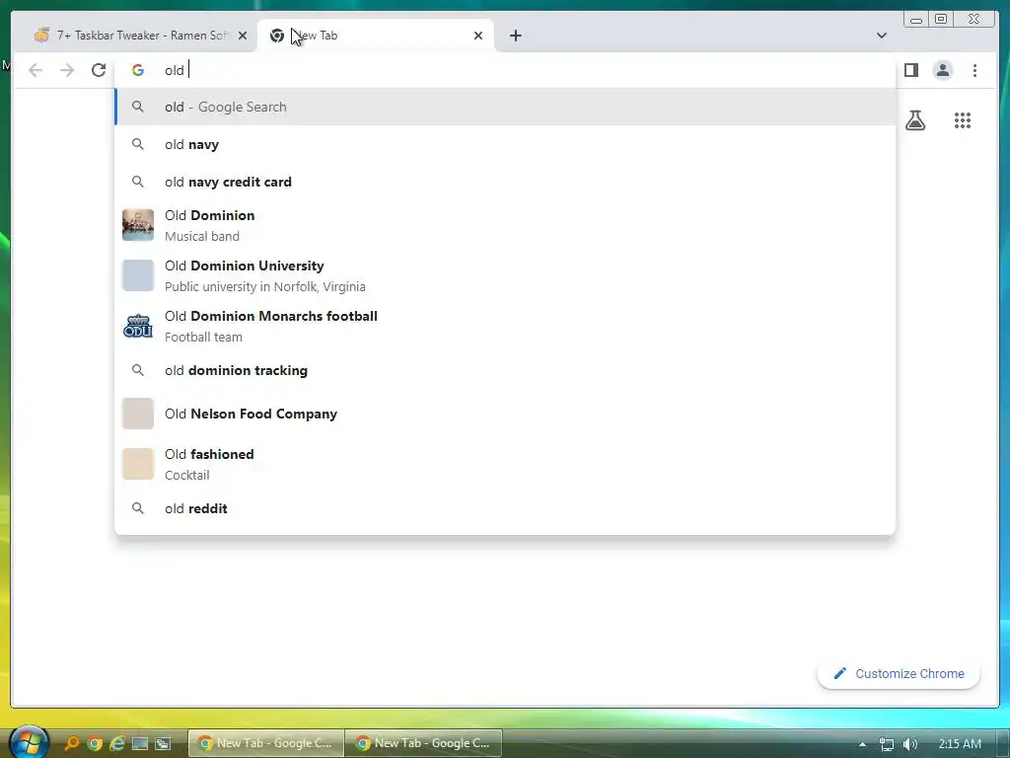Pick the 'old navy' suggestion

pos(505,144)
